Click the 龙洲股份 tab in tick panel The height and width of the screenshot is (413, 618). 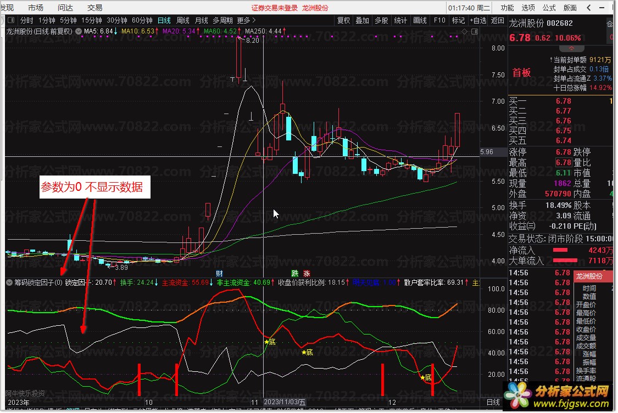[589, 276]
